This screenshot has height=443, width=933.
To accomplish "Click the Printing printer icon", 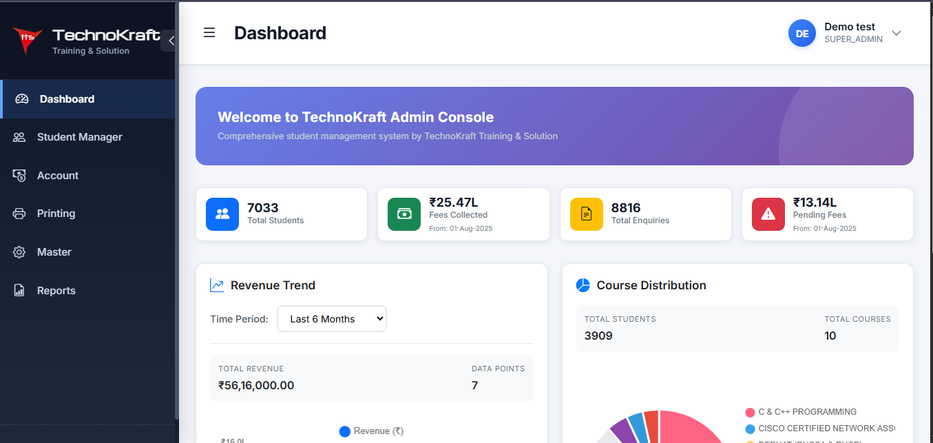I will pos(19,214).
